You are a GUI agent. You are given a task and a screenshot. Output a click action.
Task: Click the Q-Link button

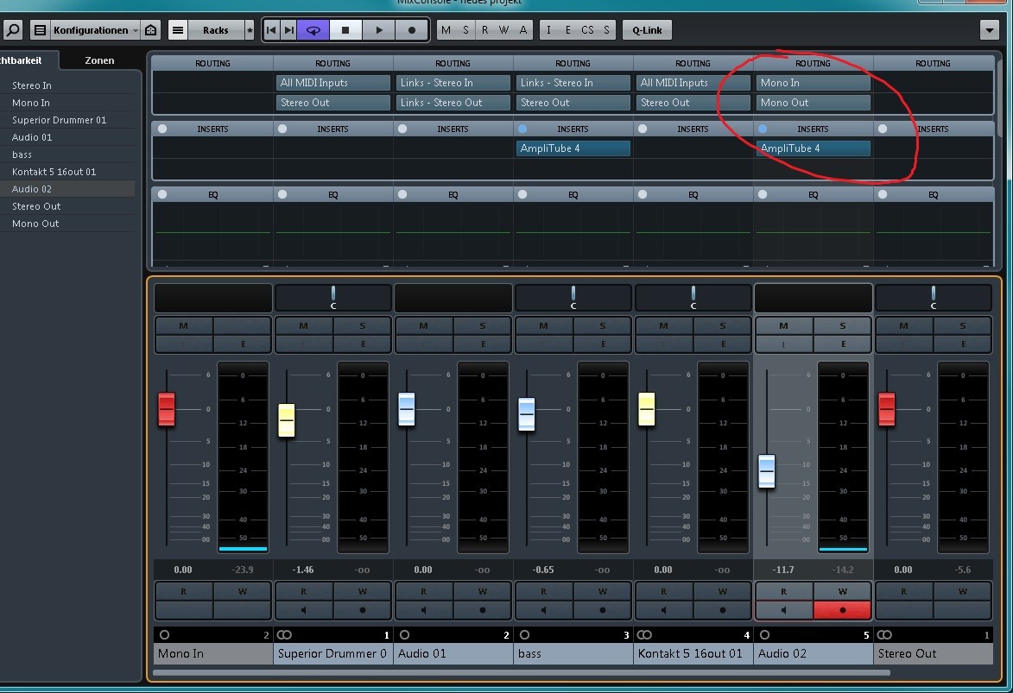(647, 30)
